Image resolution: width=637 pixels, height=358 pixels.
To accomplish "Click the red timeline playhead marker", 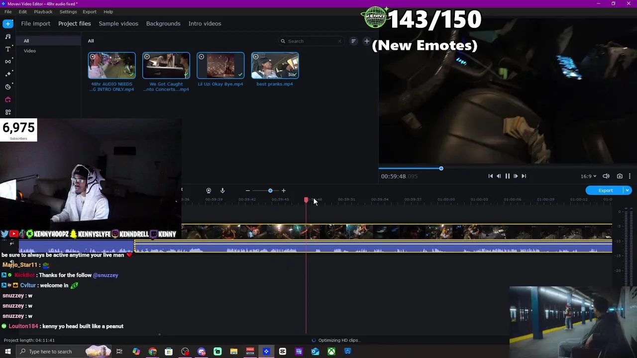I will point(306,200).
